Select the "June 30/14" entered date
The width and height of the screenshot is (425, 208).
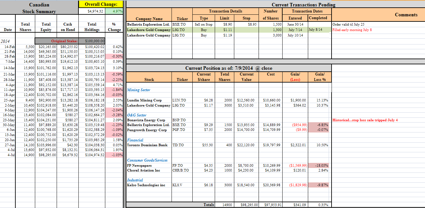click(x=295, y=24)
